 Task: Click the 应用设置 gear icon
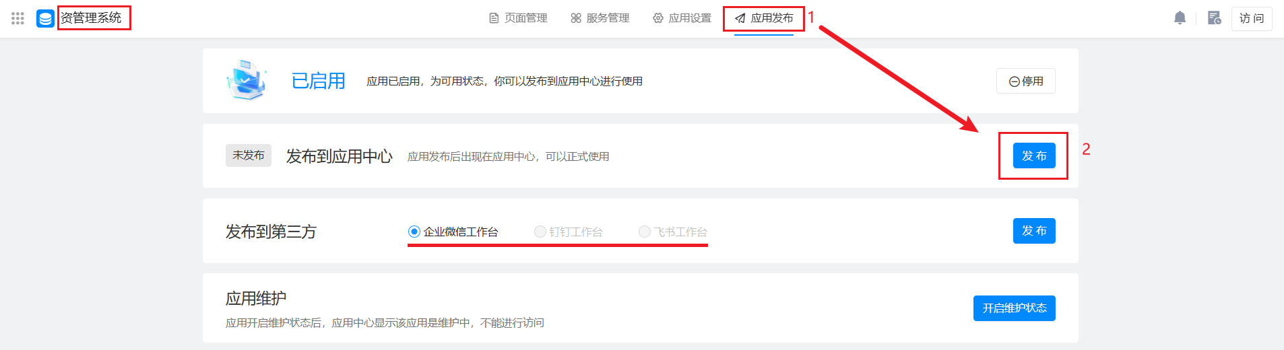(x=658, y=18)
